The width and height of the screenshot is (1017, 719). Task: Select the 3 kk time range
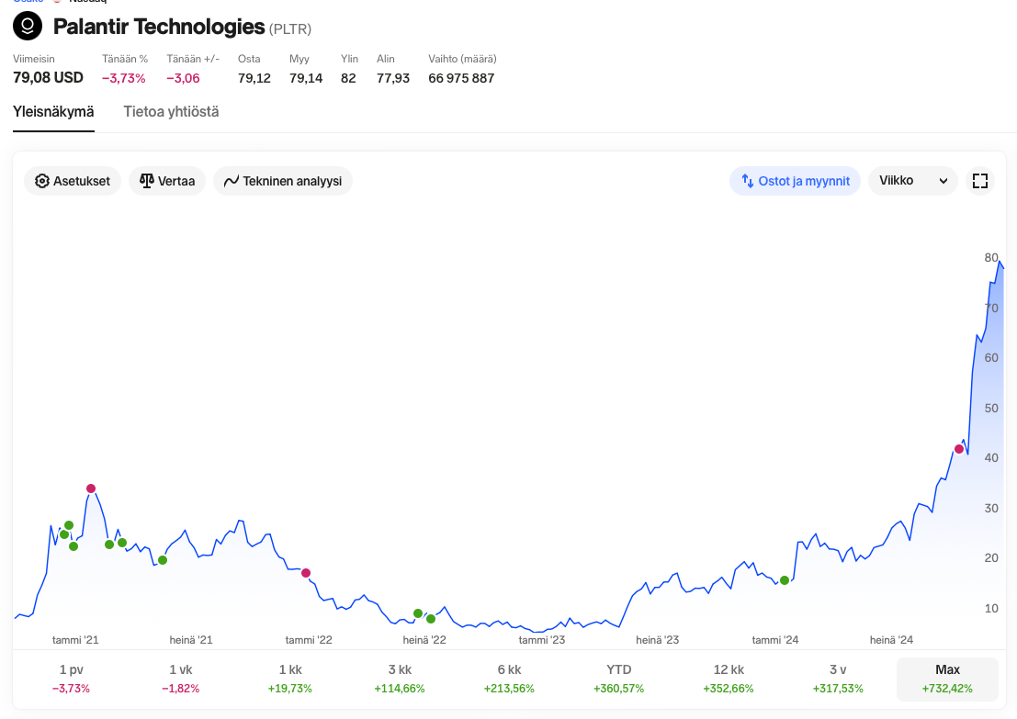pos(400,679)
